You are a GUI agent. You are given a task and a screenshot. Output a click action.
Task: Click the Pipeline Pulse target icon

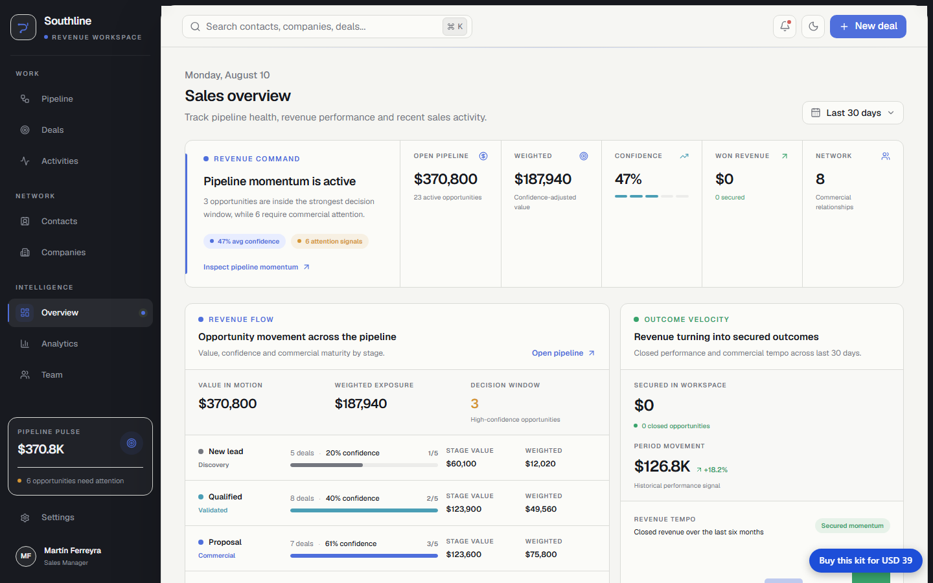click(132, 443)
